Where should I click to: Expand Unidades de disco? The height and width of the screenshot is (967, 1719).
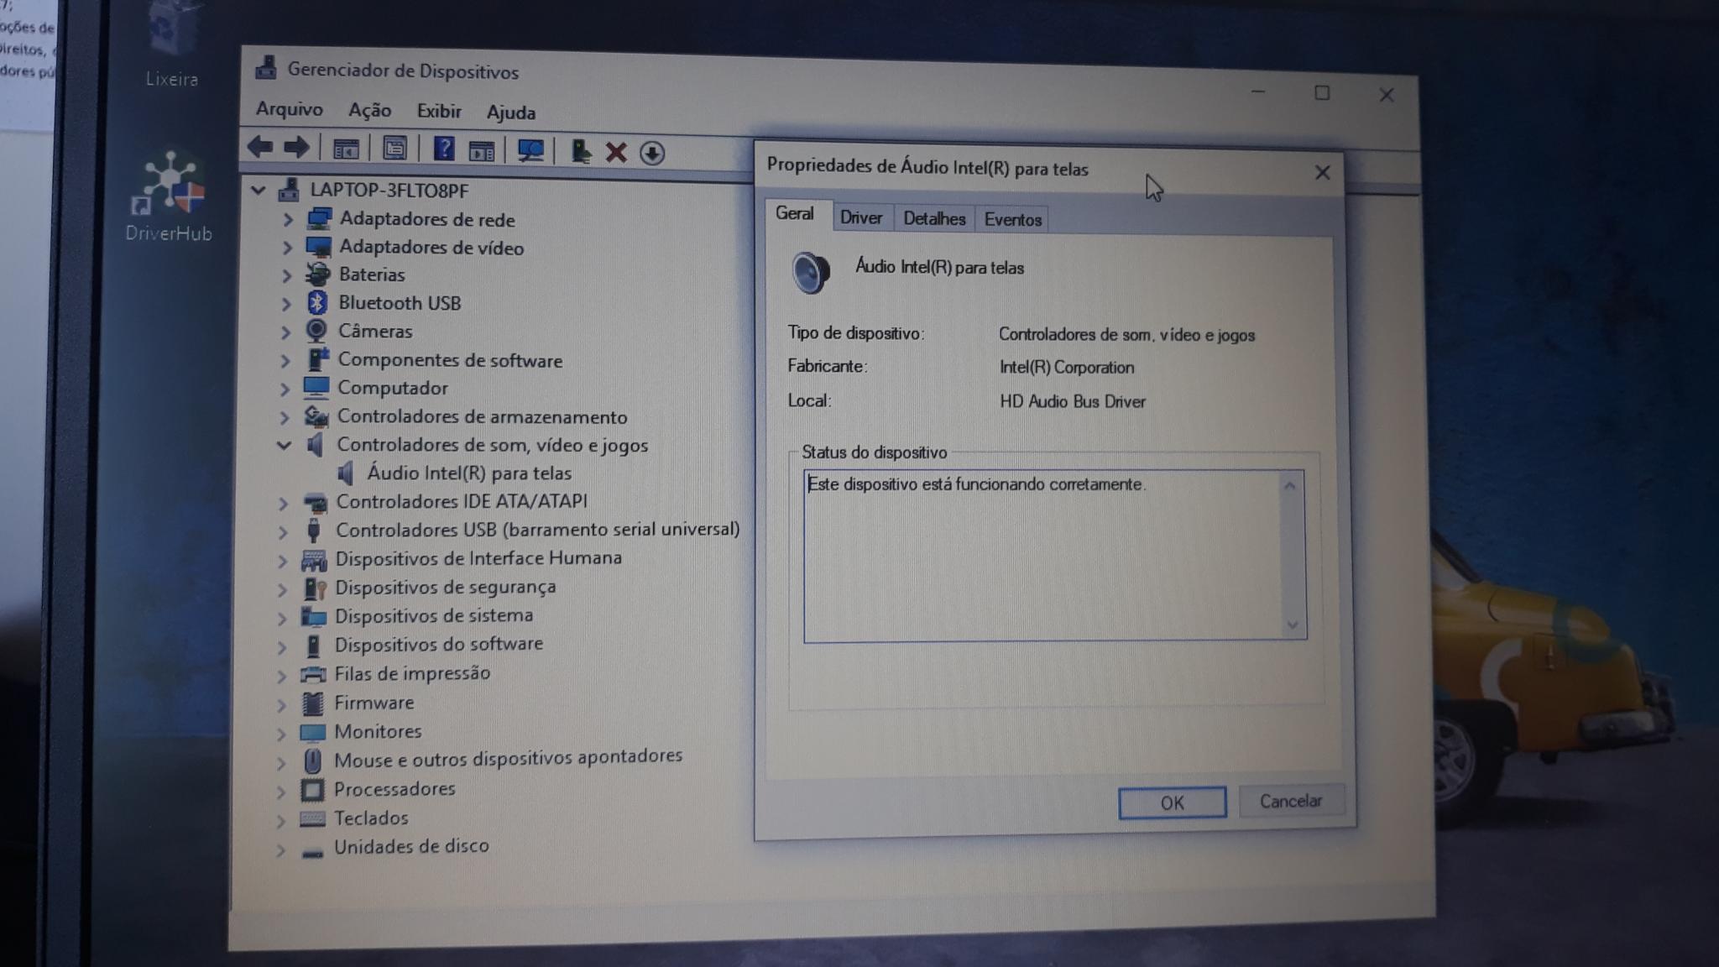click(280, 849)
